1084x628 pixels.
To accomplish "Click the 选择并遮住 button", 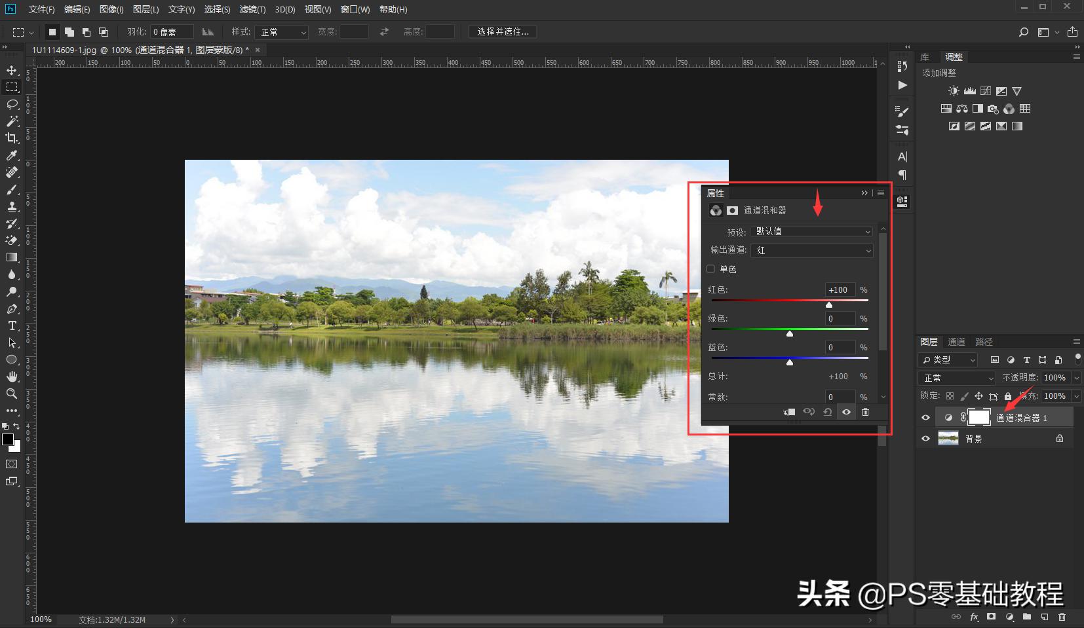I will click(503, 32).
